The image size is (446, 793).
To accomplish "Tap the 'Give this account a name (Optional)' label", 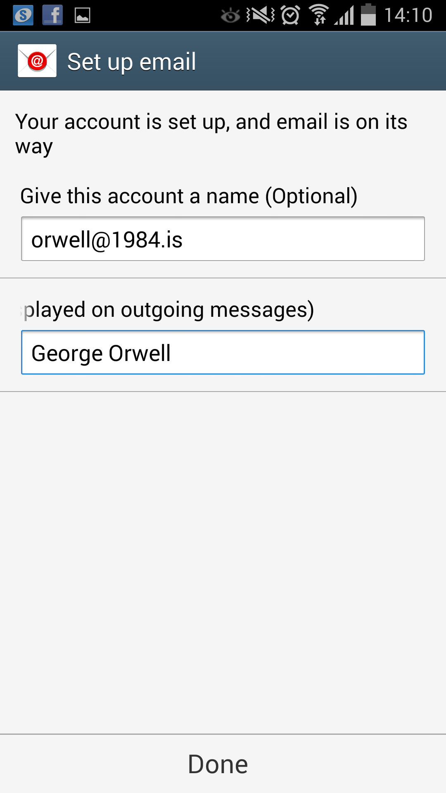I will coord(189,196).
